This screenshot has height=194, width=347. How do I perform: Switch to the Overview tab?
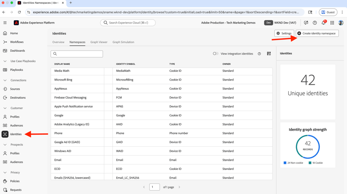coord(58,42)
